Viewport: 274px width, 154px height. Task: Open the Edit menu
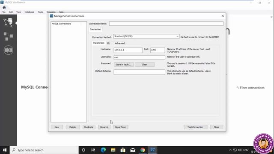(x=11, y=12)
